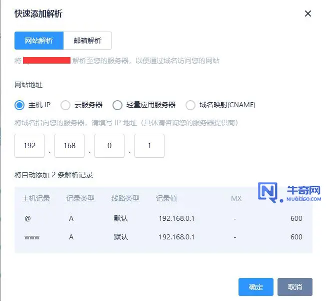The image size is (326, 301).
Task: Click 默认 line type in www row
Action: [121, 237]
